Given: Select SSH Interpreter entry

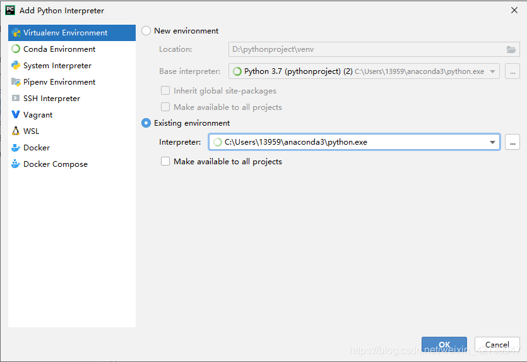Looking at the screenshot, I should (72, 98).
